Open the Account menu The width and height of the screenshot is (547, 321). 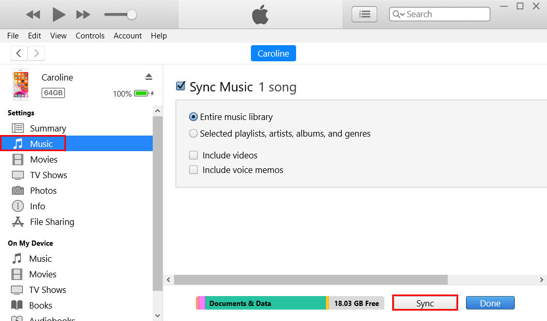click(x=127, y=36)
